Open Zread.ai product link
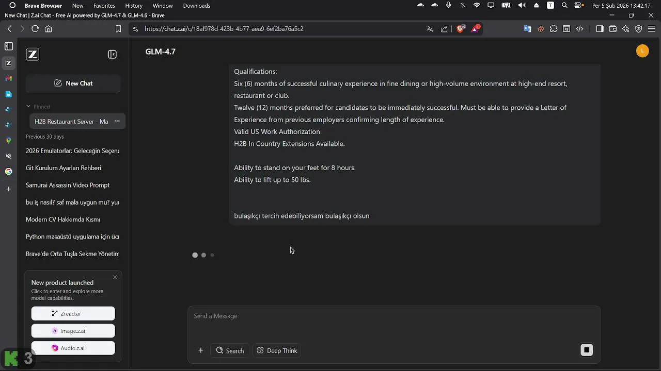The height and width of the screenshot is (371, 661). click(x=73, y=313)
